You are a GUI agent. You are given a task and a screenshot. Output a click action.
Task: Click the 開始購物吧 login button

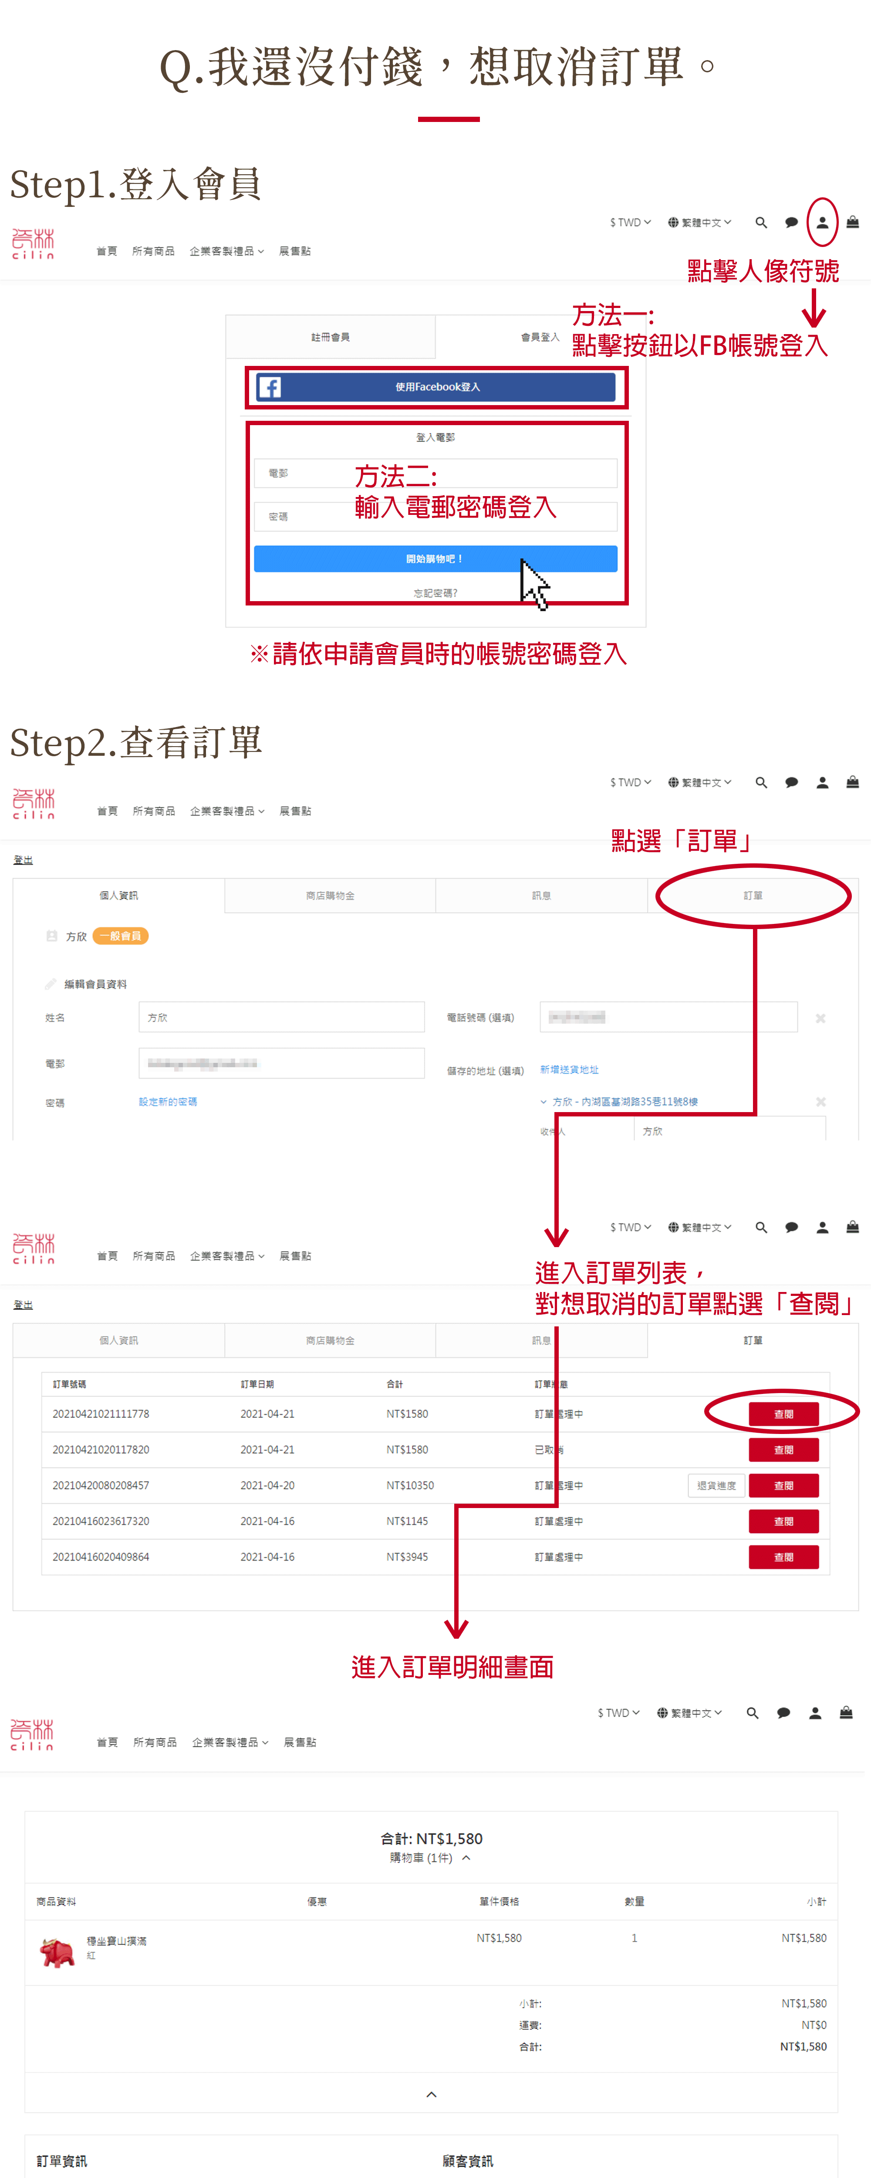(435, 559)
